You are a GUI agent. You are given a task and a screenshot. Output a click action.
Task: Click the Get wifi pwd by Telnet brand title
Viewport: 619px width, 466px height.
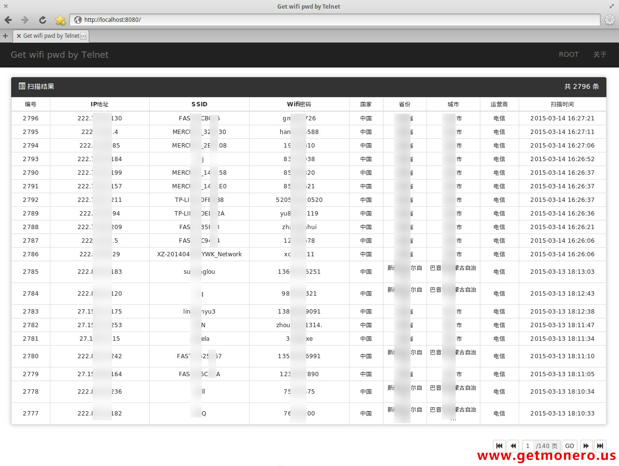point(60,55)
